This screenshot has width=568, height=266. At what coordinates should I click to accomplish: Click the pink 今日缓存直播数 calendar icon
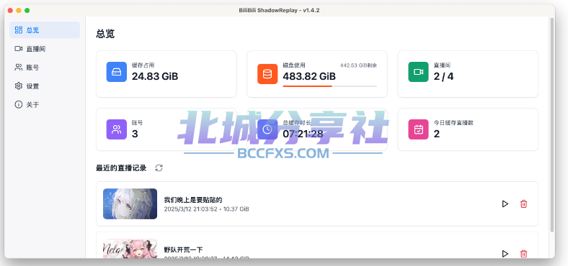[x=418, y=129]
